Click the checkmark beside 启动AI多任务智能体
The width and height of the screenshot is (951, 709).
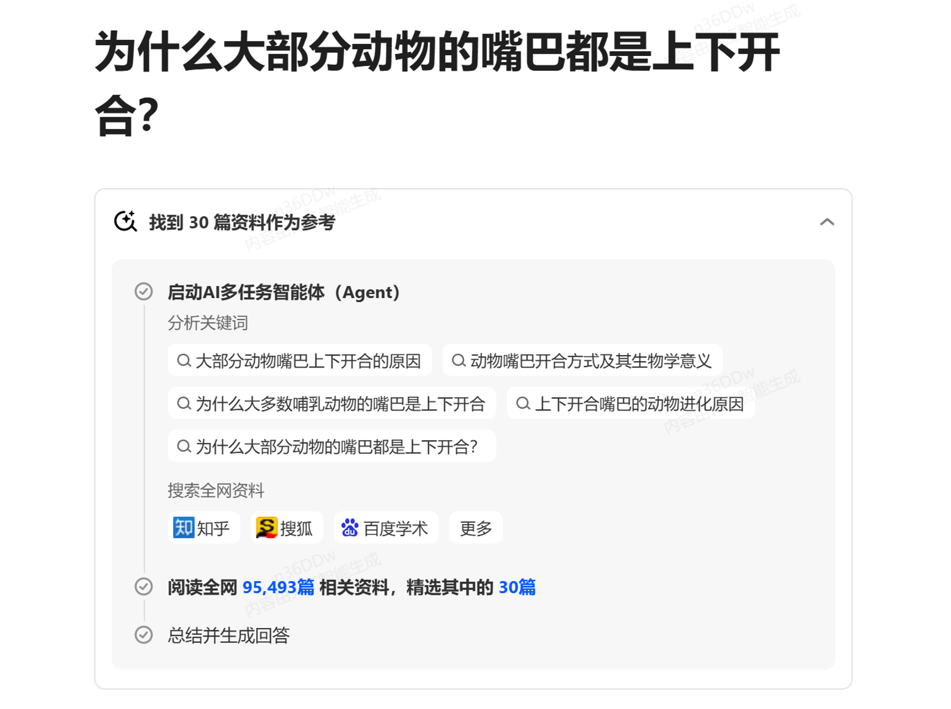(143, 291)
